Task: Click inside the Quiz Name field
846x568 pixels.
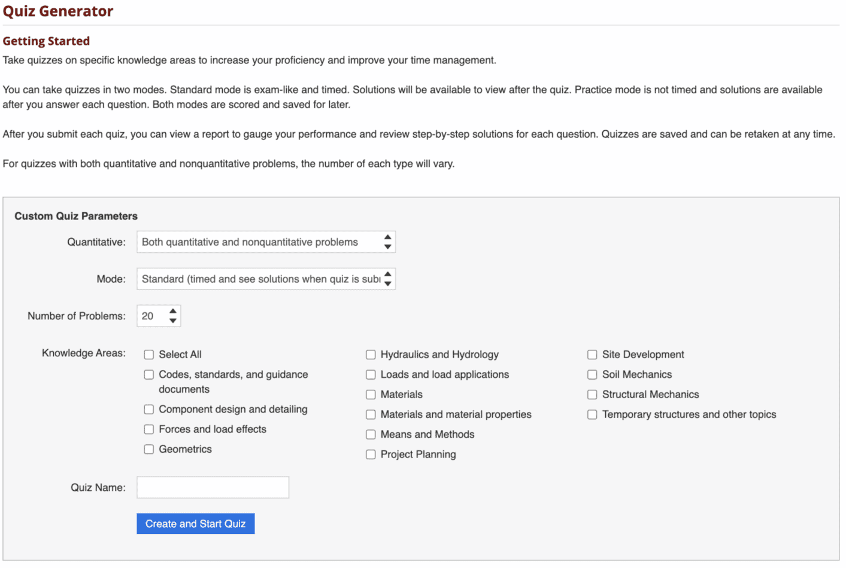Action: point(213,487)
